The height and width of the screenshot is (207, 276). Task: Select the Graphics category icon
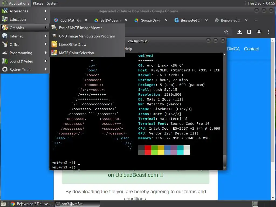coord(5,28)
